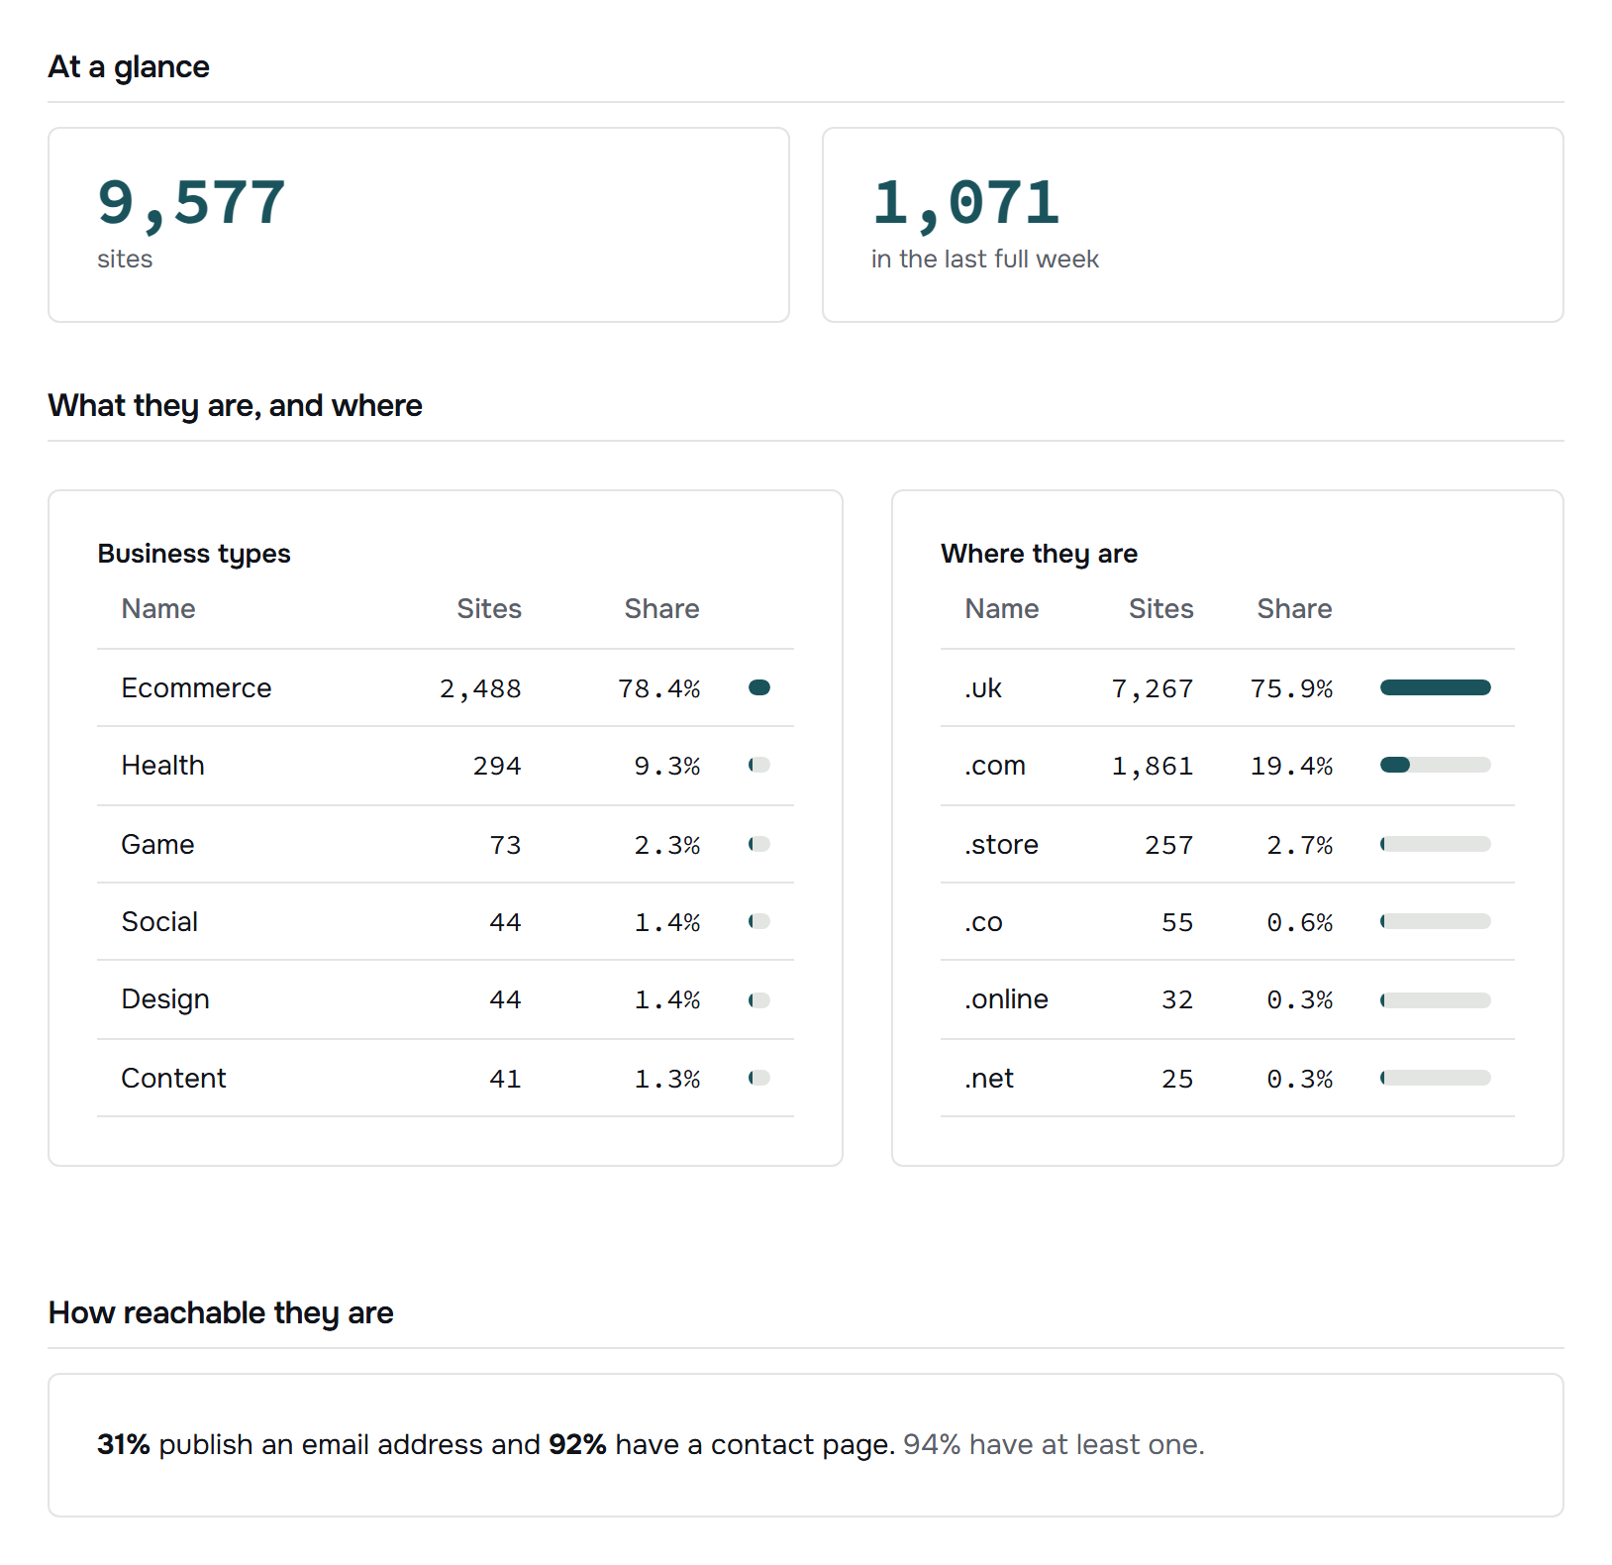Click Health share value 9.3%
This screenshot has height=1565, width=1612.
667,766
